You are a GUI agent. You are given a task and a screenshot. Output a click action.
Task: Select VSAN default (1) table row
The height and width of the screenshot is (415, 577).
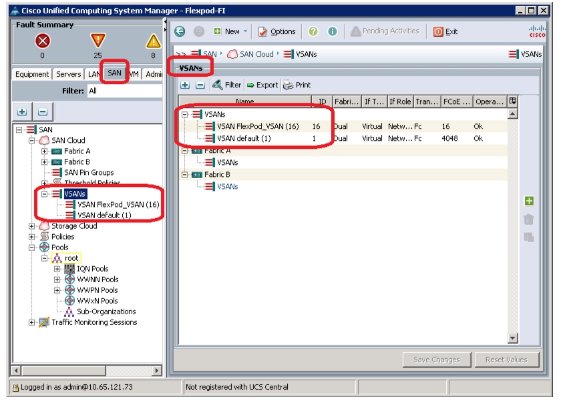(x=343, y=139)
